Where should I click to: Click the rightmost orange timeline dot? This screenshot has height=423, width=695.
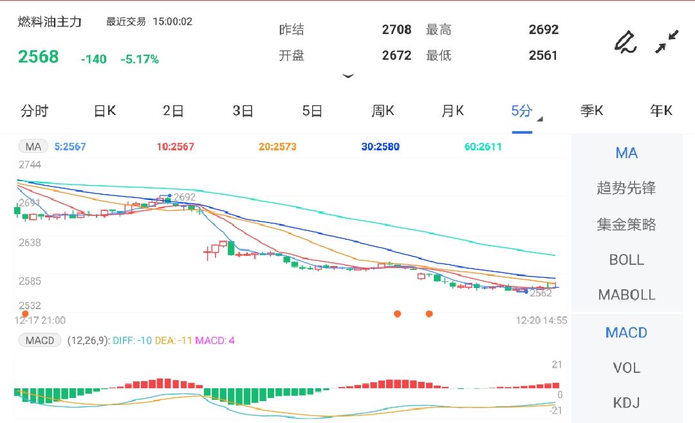click(429, 314)
